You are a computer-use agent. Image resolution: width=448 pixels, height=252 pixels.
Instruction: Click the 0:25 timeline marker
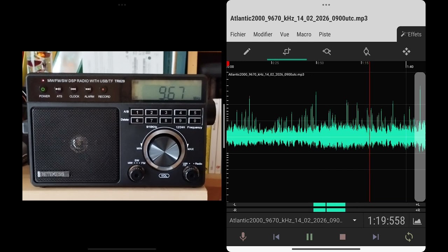(275, 63)
